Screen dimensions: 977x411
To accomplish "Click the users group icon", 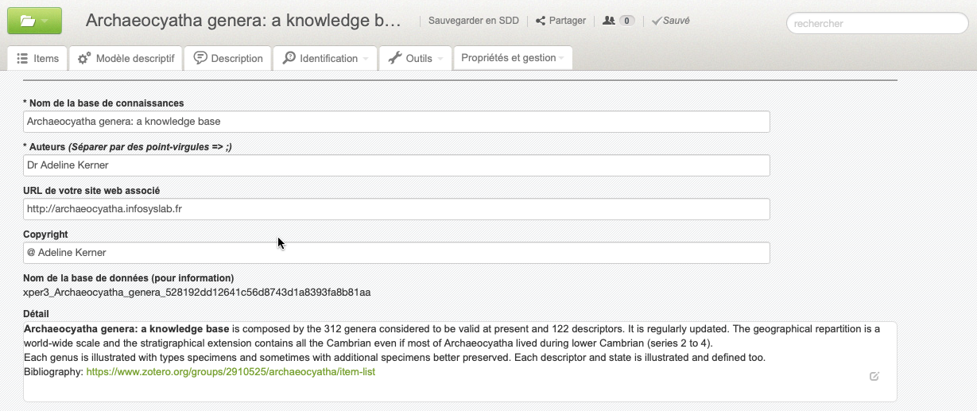I will pyautogui.click(x=609, y=21).
